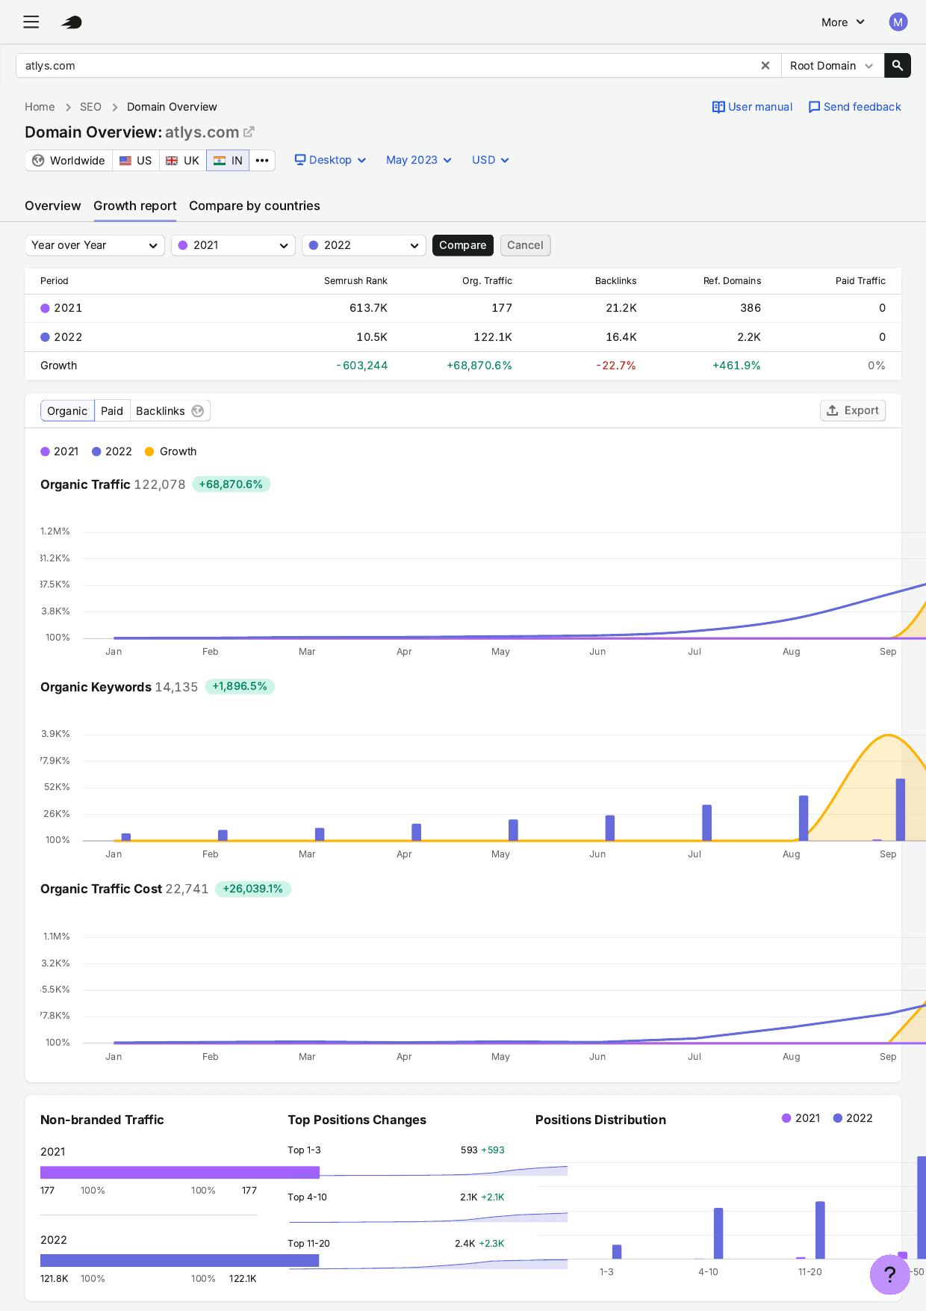The width and height of the screenshot is (926, 1311).
Task: Click the Cancel button
Action: (525, 245)
